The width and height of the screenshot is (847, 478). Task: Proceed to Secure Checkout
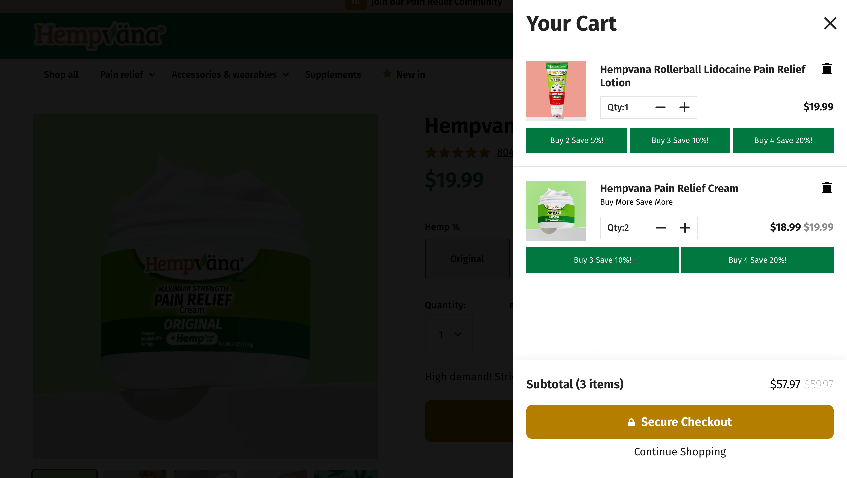click(680, 422)
